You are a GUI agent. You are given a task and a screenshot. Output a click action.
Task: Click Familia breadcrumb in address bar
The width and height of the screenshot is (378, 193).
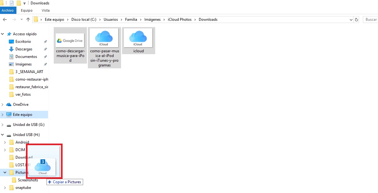point(131,20)
